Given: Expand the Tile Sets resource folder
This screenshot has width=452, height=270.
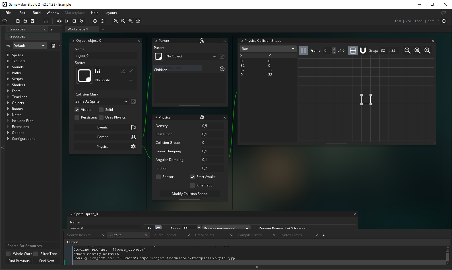Looking at the screenshot, I should (8, 61).
